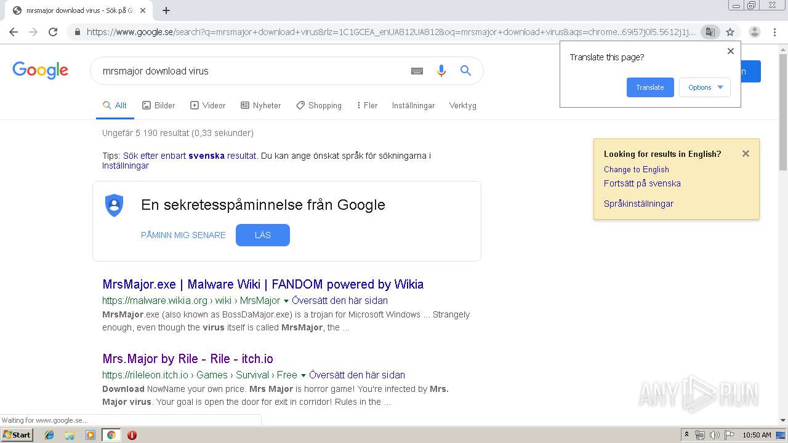This screenshot has height=443, width=788.
Task: Click the privacy shield icon
Action: (x=115, y=205)
